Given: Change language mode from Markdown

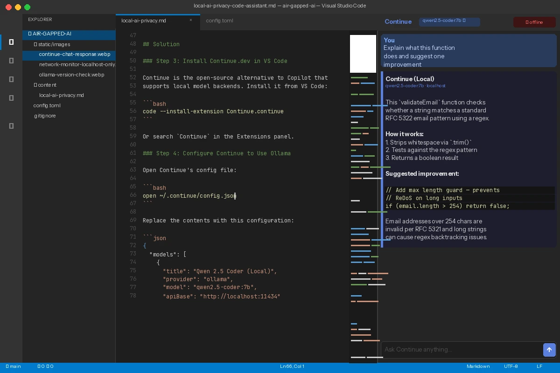Looking at the screenshot, I should (x=478, y=366).
